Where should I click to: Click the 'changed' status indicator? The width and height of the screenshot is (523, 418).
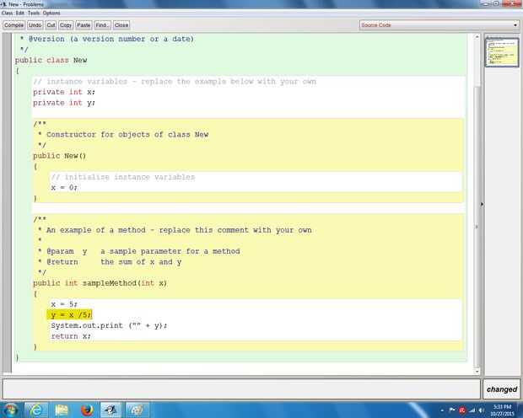click(x=502, y=389)
